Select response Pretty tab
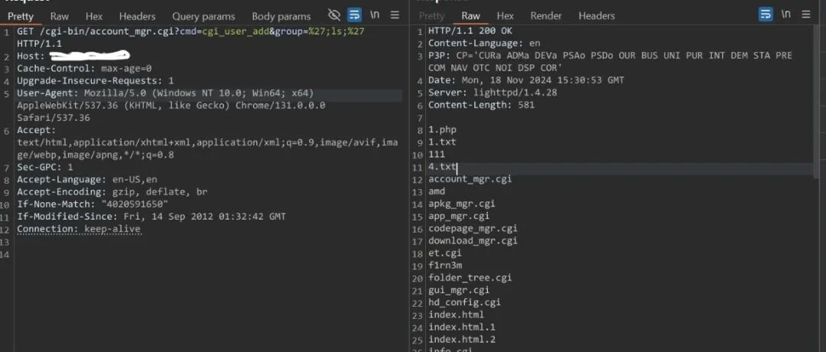 pos(431,16)
